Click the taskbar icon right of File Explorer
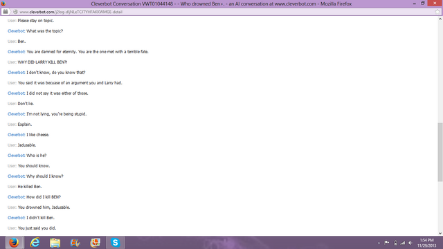443x249 pixels. 75,243
